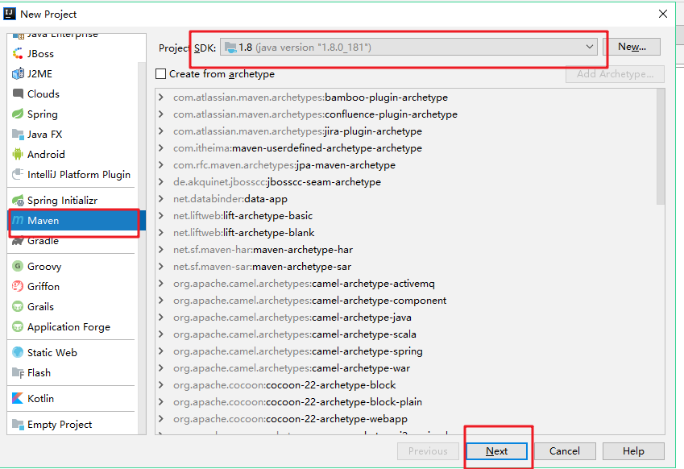This screenshot has width=684, height=469.
Task: Select the Spring leaf icon
Action: [18, 114]
